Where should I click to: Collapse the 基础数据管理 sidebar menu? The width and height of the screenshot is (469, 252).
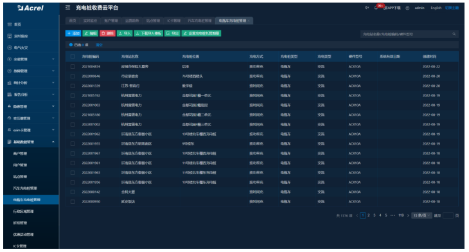(x=31, y=142)
